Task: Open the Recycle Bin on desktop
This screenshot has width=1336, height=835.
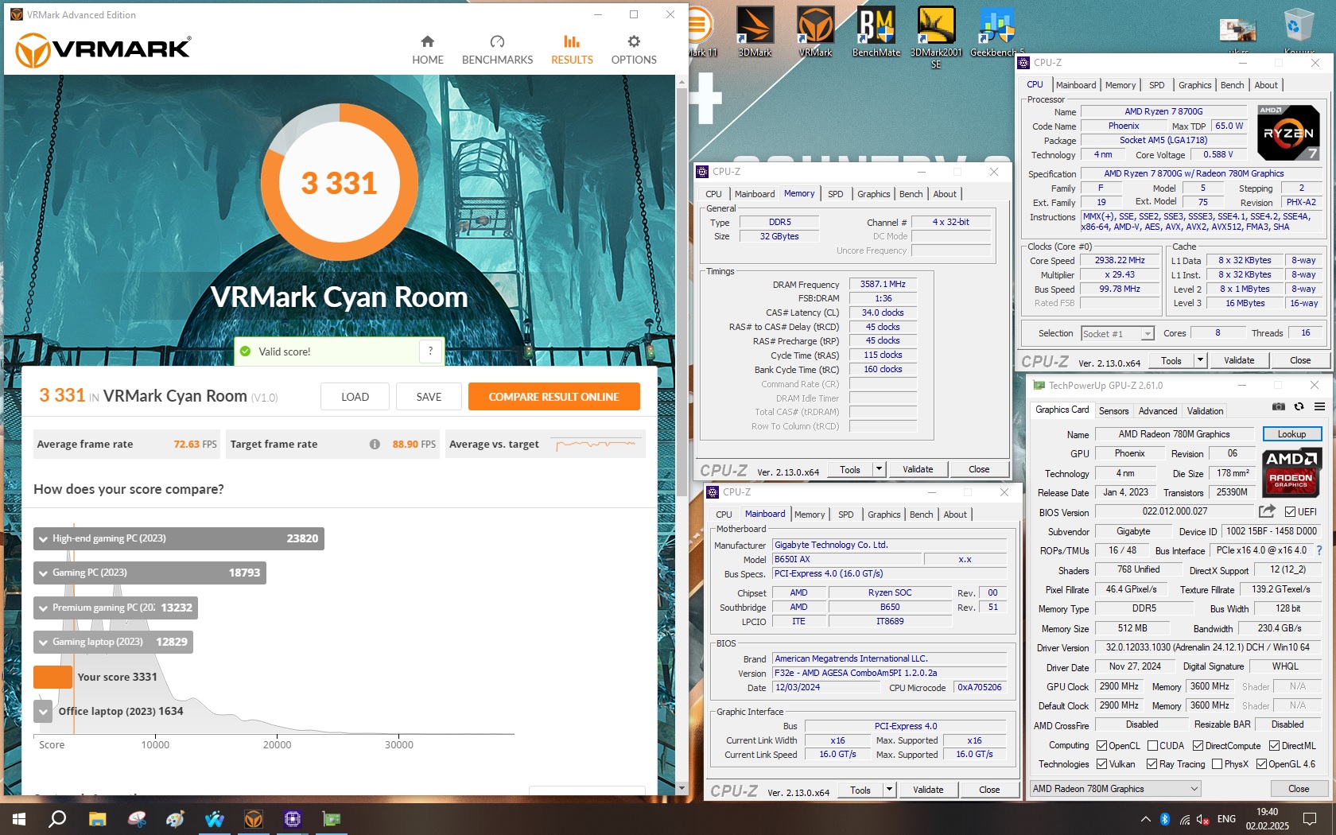Action: (x=1299, y=32)
